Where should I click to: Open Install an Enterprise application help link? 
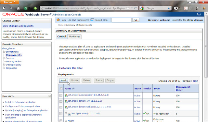point(20,102)
